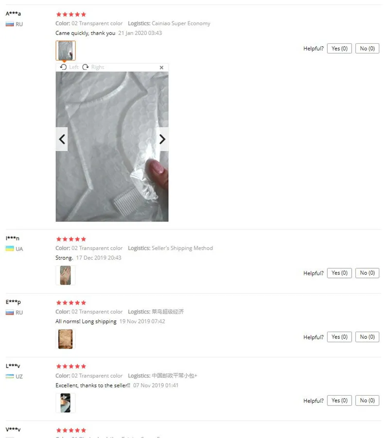Click the Russian flag icon beside A***a
The width and height of the screenshot is (389, 438).
10,24
